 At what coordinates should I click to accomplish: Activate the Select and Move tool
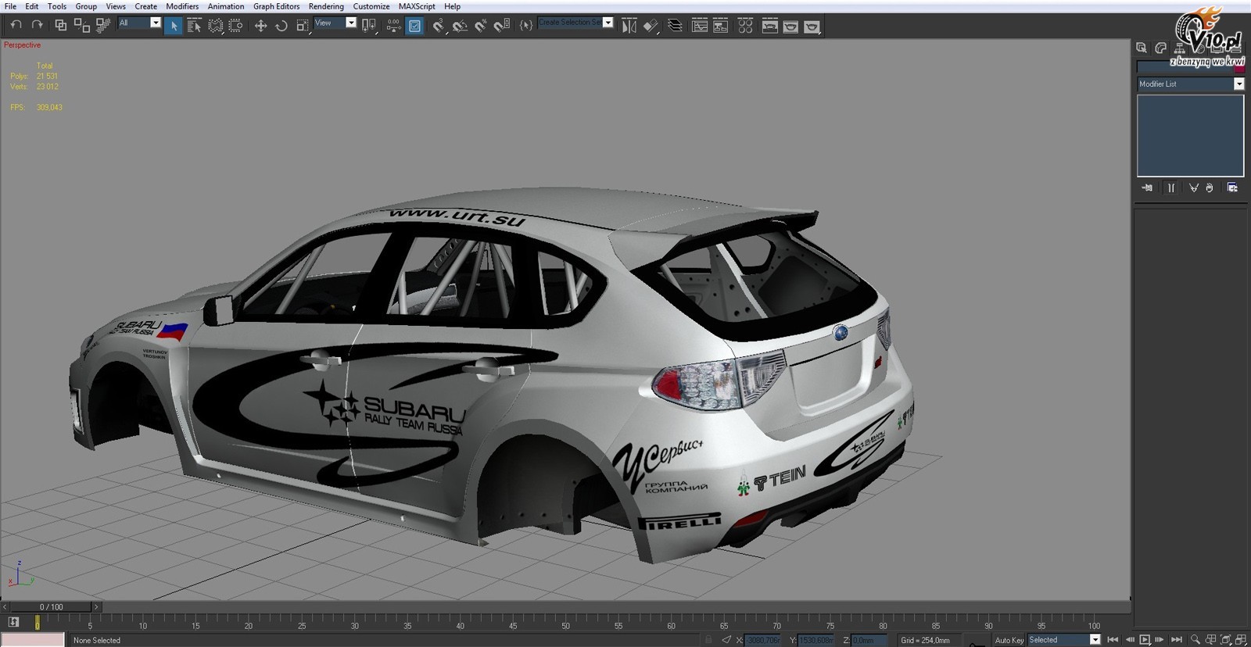click(x=260, y=26)
